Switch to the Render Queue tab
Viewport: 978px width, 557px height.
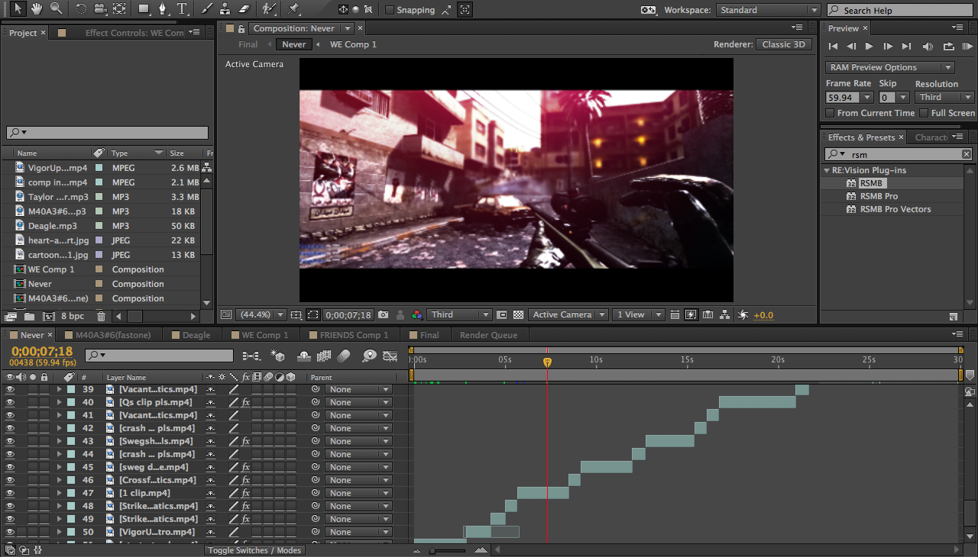tap(488, 335)
